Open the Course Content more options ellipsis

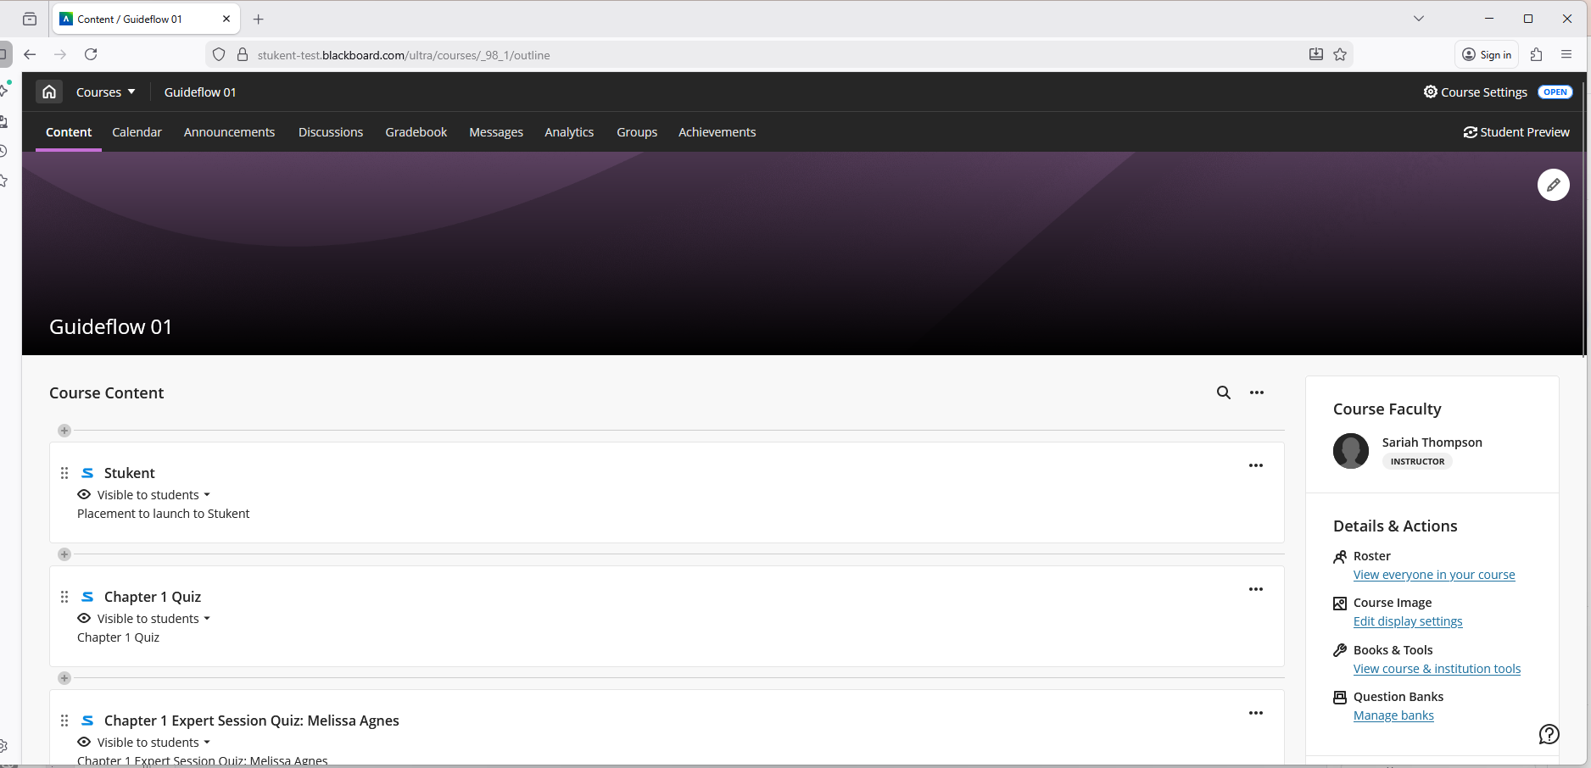point(1256,392)
